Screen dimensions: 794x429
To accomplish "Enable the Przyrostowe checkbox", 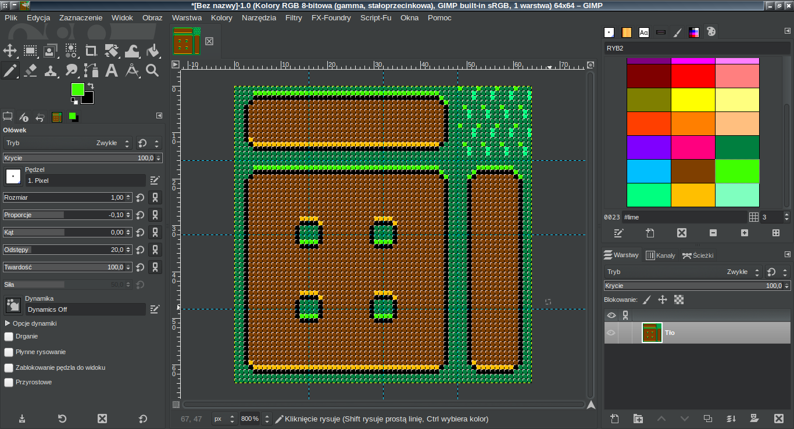I will point(9,383).
